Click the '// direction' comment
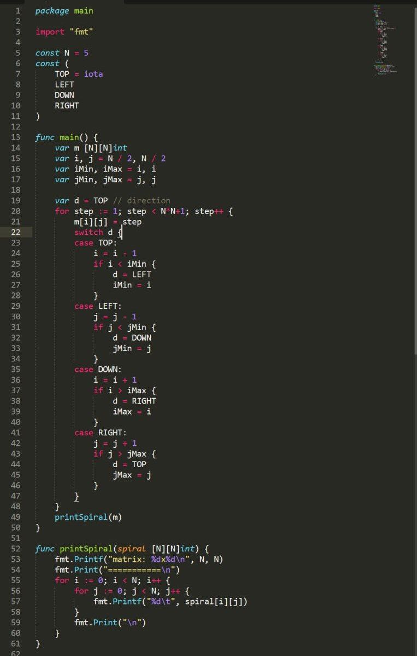 pos(142,200)
